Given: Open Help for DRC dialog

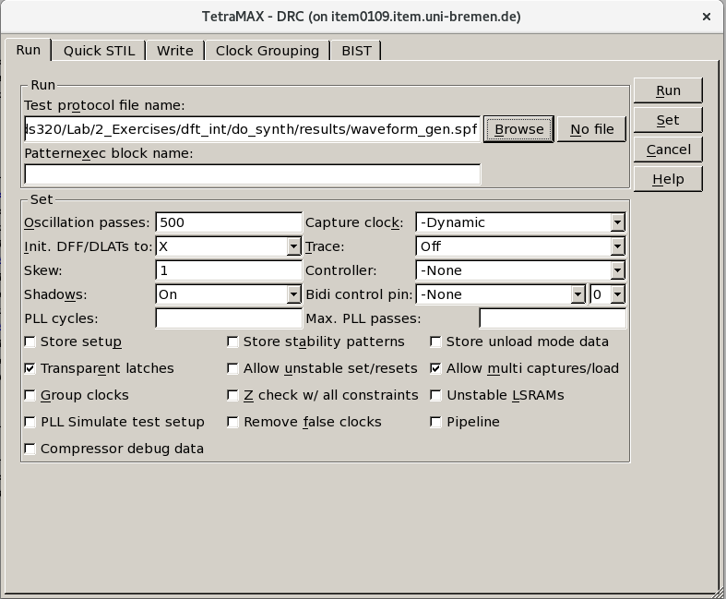Looking at the screenshot, I should pyautogui.click(x=668, y=179).
